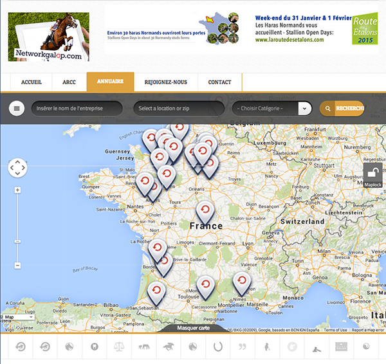Screen dimensions: 386x364
Task: Go to the ACCUEIL tab
Action: tap(32, 82)
